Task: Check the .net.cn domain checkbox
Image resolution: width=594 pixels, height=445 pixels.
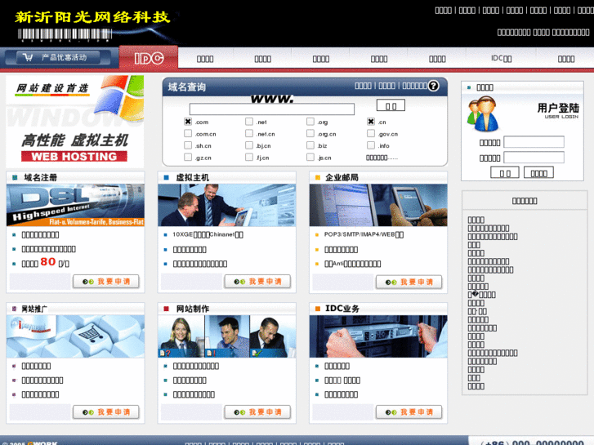Action: click(x=249, y=133)
